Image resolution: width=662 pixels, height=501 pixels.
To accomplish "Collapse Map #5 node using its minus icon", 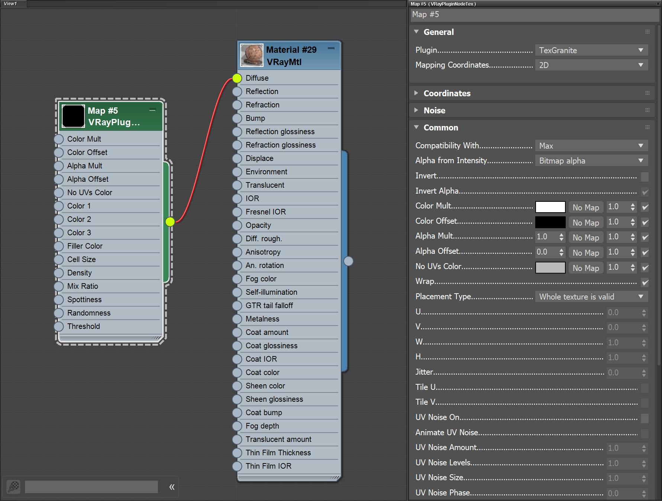I will click(152, 110).
